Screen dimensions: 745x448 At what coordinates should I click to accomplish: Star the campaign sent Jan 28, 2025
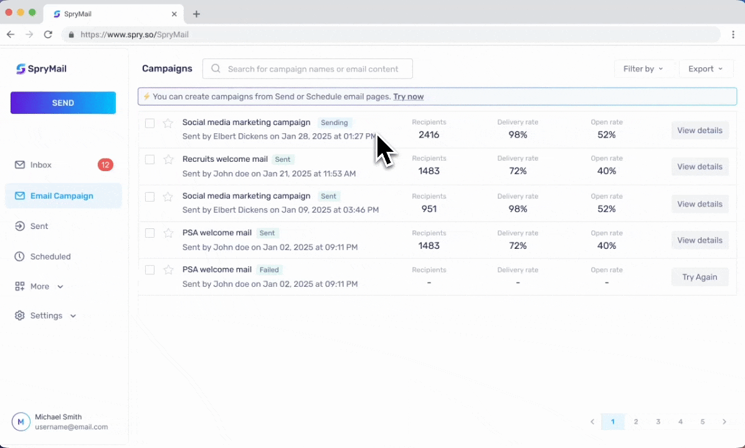click(168, 123)
